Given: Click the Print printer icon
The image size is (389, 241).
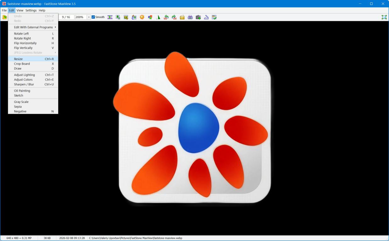Looking at the screenshot, I should pyautogui.click(x=190, y=17).
